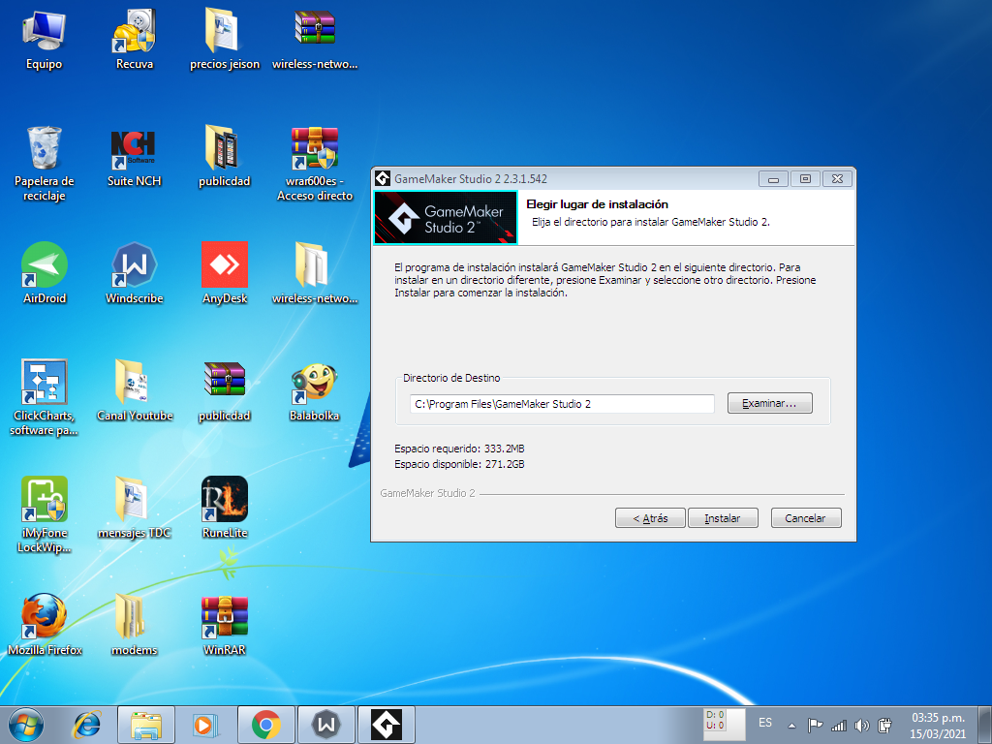The height and width of the screenshot is (744, 992).
Task: Select the Suite NCH shortcut
Action: point(134,157)
